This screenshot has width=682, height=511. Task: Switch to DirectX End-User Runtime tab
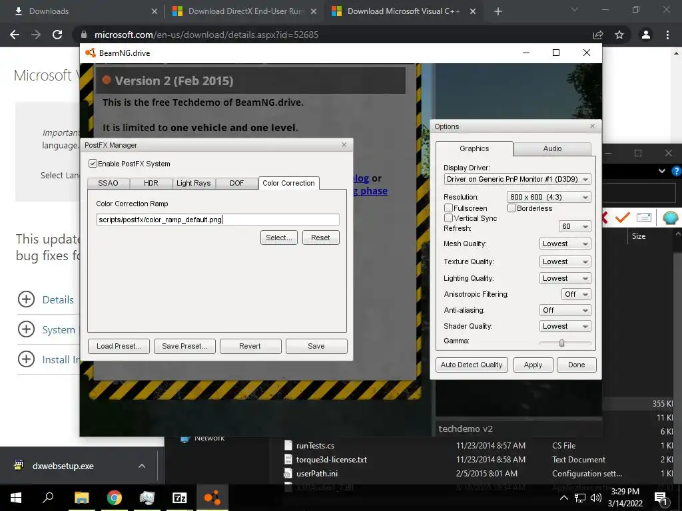[244, 11]
